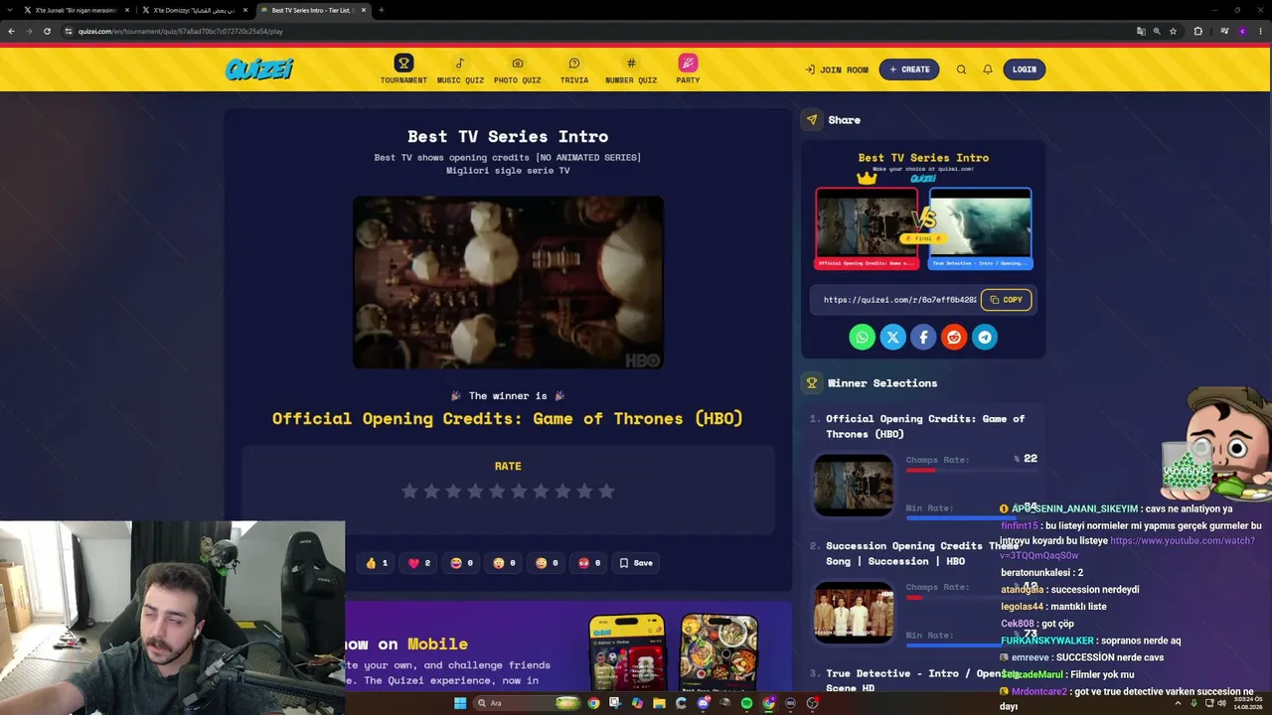Open the Party section

pos(688,70)
